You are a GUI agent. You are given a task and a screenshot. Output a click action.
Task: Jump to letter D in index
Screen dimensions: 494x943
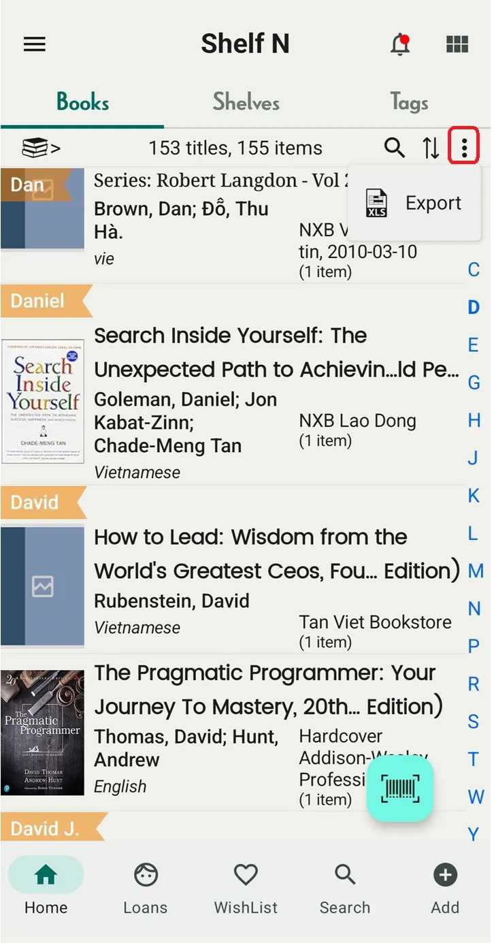pyautogui.click(x=474, y=307)
